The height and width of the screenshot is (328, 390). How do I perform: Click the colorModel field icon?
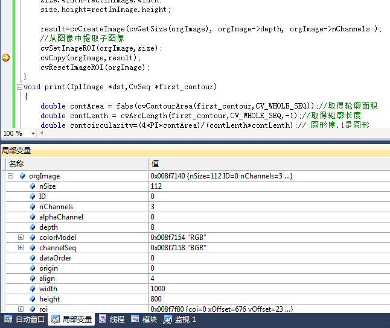[x=33, y=238]
